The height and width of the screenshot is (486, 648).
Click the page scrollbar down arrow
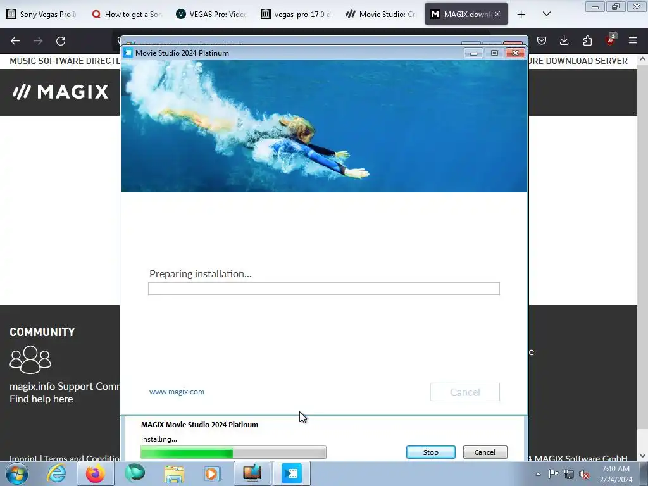click(x=642, y=456)
